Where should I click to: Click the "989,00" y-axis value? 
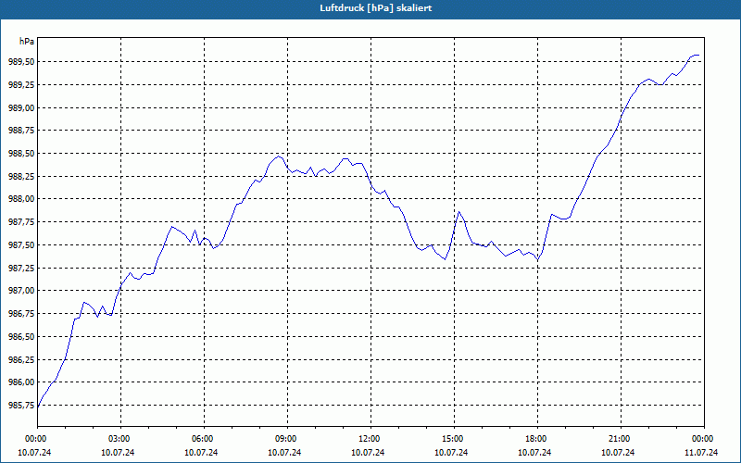(21, 108)
